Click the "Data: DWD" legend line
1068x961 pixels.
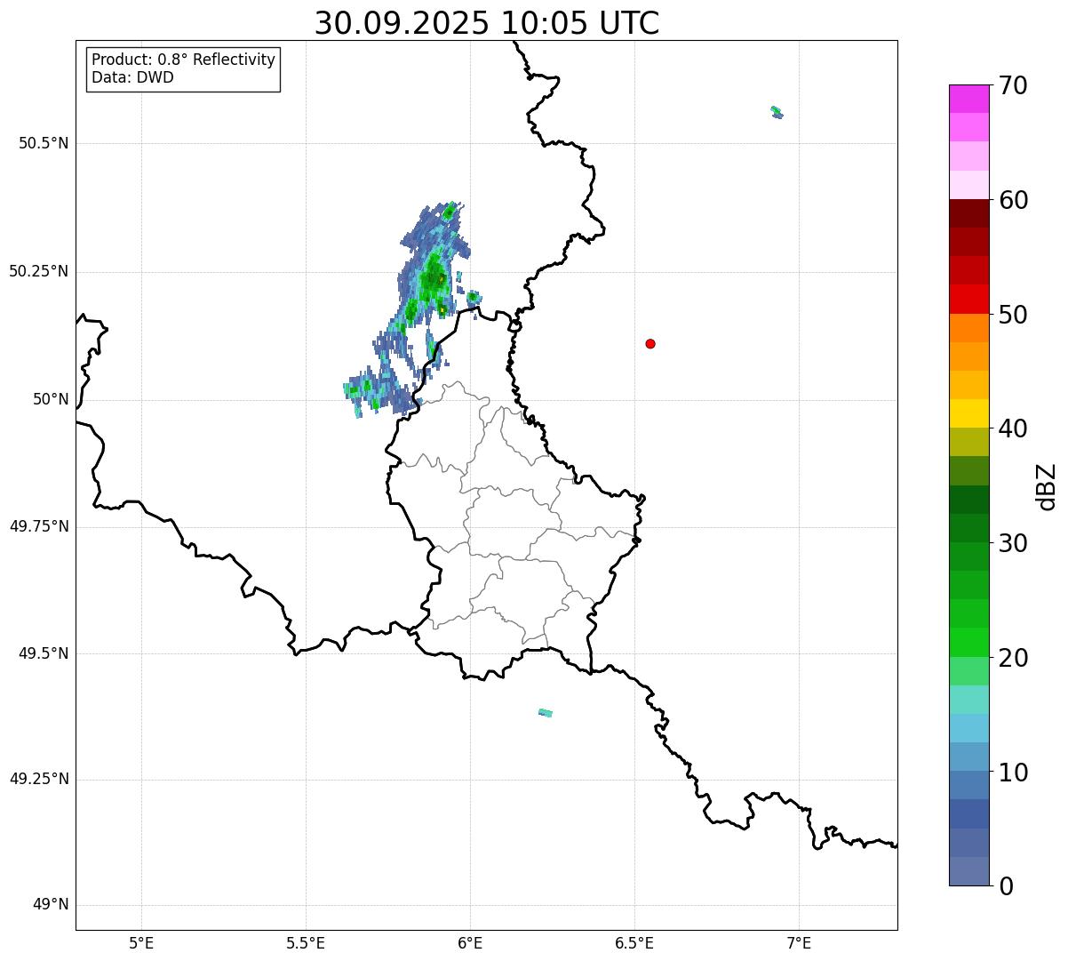pos(132,77)
